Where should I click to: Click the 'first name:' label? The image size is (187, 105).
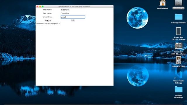pos(48,10)
